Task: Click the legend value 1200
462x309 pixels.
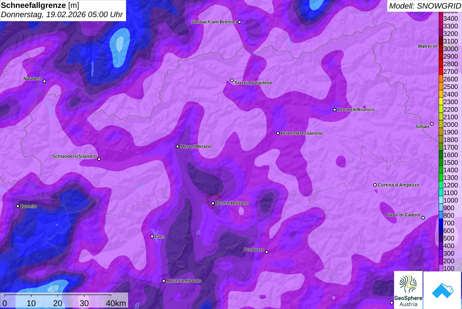Action: pyautogui.click(x=451, y=185)
